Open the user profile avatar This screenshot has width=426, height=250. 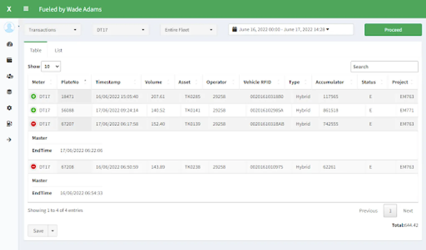pos(9,27)
